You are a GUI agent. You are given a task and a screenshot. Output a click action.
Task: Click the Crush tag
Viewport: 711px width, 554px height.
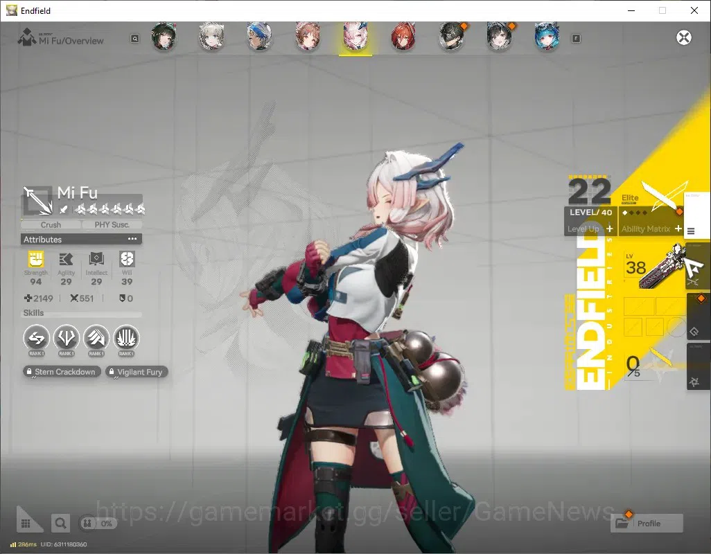coord(51,224)
